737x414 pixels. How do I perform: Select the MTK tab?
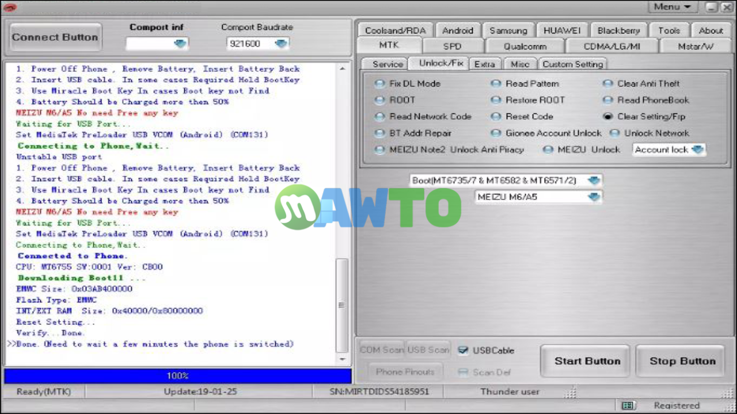pyautogui.click(x=389, y=45)
